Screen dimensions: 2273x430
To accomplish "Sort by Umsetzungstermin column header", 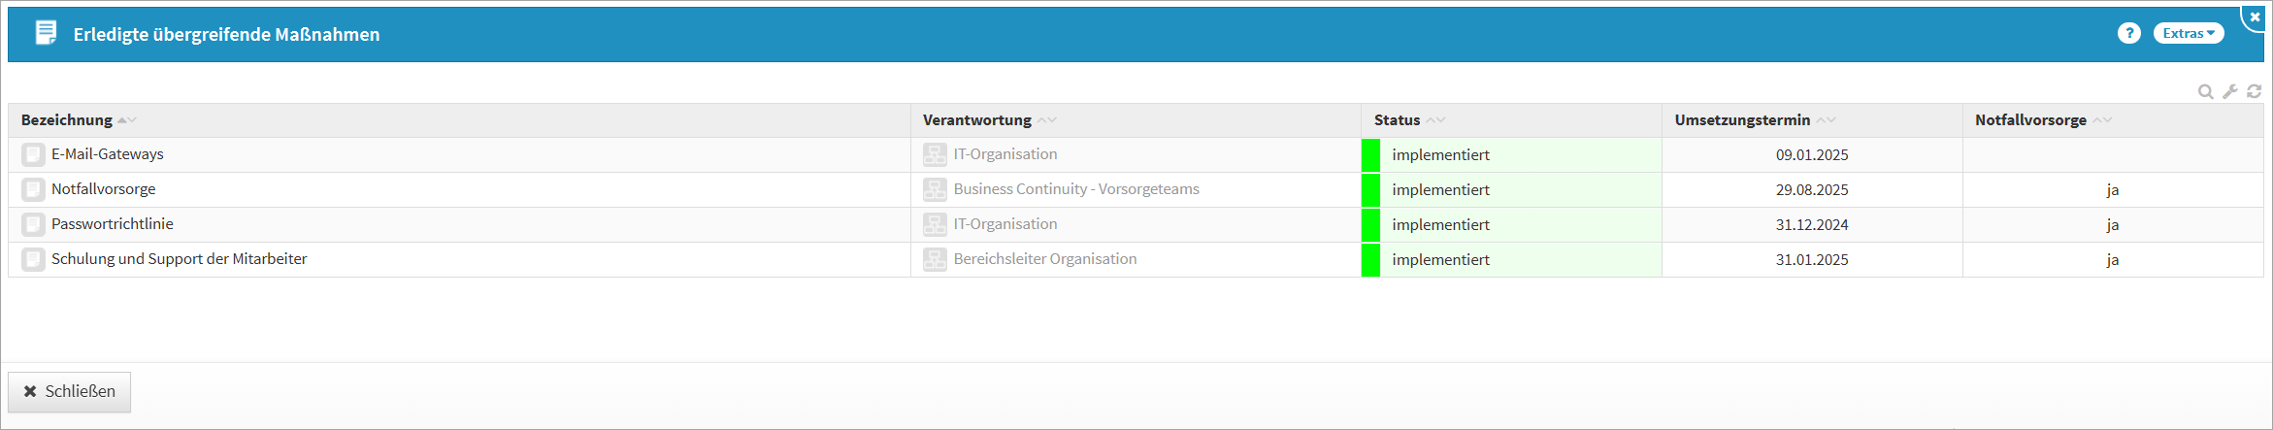I will click(x=1742, y=120).
